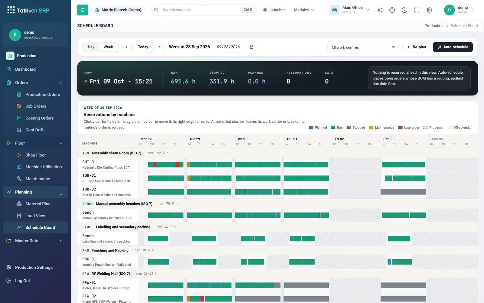Select Matrix Biotech (Demo) company chip

pyautogui.click(x=118, y=10)
